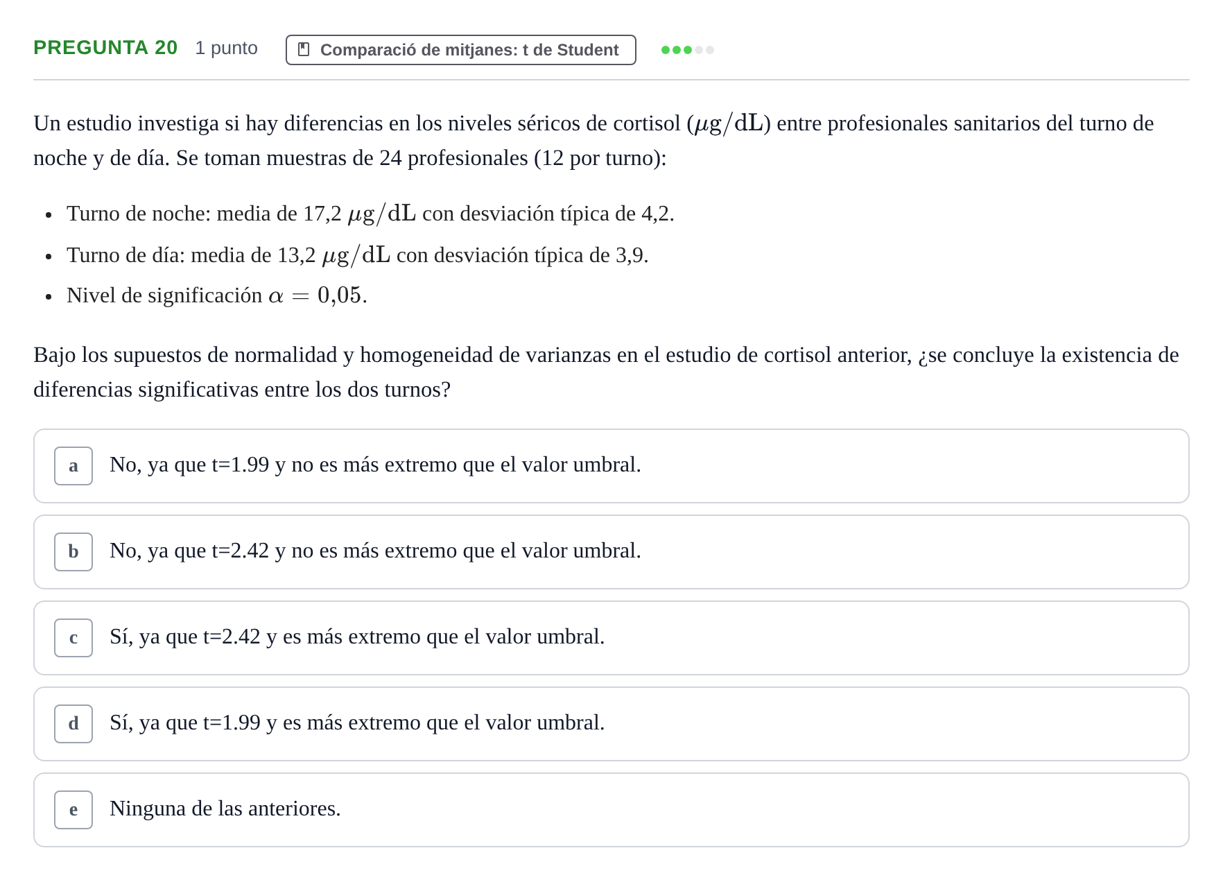Click the 'PREGUNTA 20' heading
Viewport: 1223px width, 882px height.
(x=105, y=48)
